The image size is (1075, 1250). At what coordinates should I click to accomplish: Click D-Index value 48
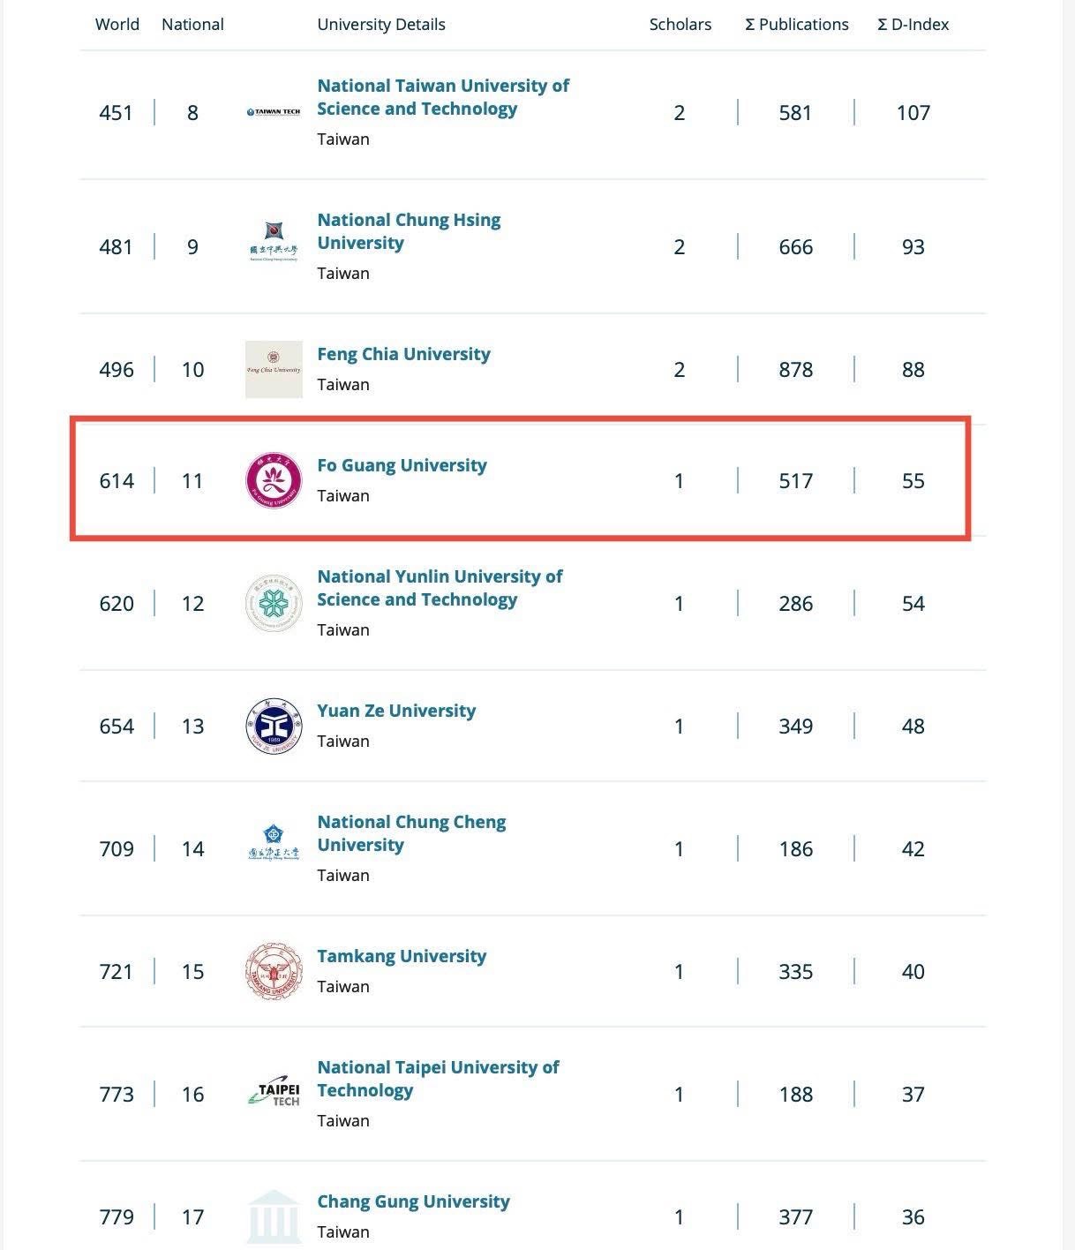[x=913, y=727]
